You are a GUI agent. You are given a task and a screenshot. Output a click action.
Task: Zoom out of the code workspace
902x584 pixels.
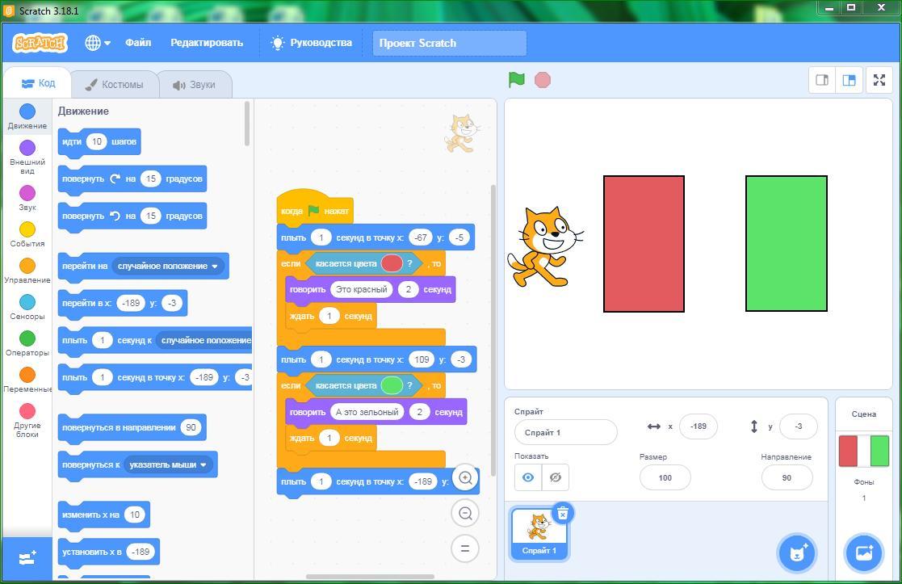pyautogui.click(x=465, y=513)
